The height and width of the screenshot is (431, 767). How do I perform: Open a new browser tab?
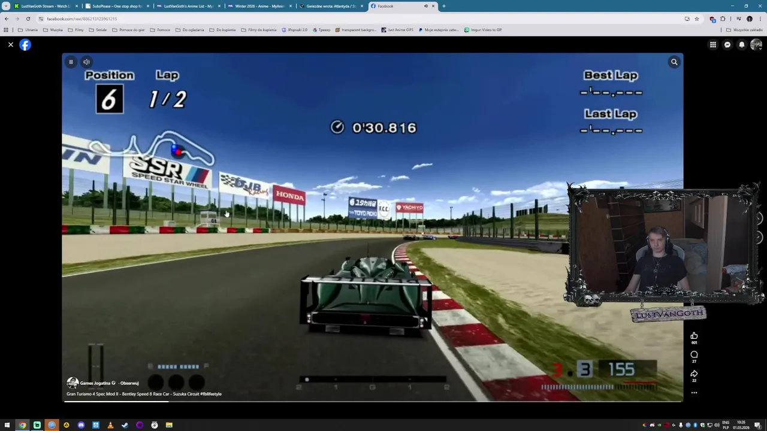[x=443, y=6]
